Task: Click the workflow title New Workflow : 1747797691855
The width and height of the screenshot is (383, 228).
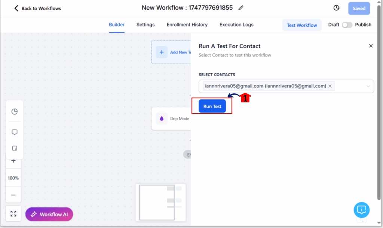Action: click(187, 8)
